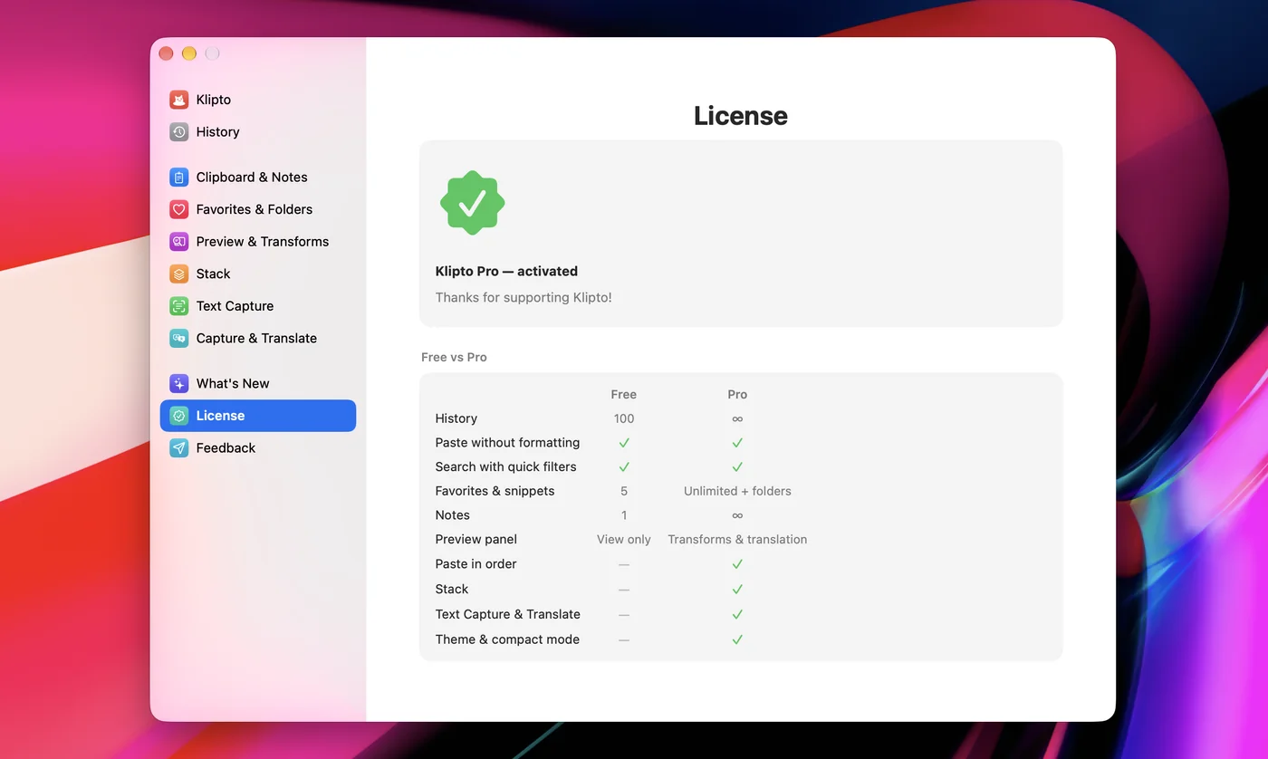Click the Pro column header
1268x759 pixels.
737,395
